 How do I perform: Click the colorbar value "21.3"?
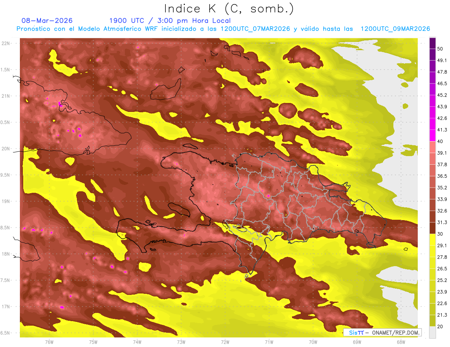(x=442, y=315)
